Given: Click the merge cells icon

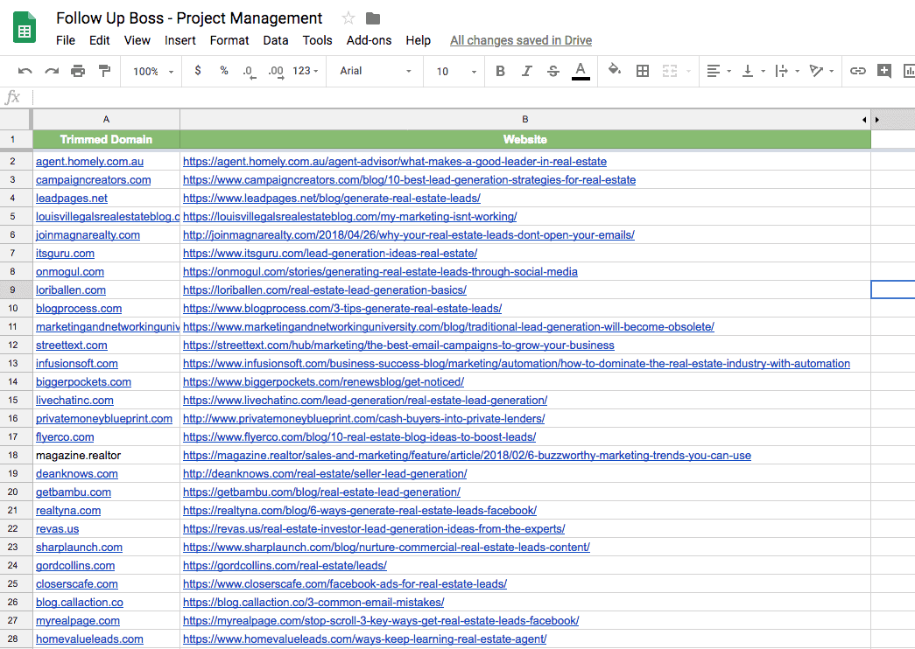Looking at the screenshot, I should point(670,71).
